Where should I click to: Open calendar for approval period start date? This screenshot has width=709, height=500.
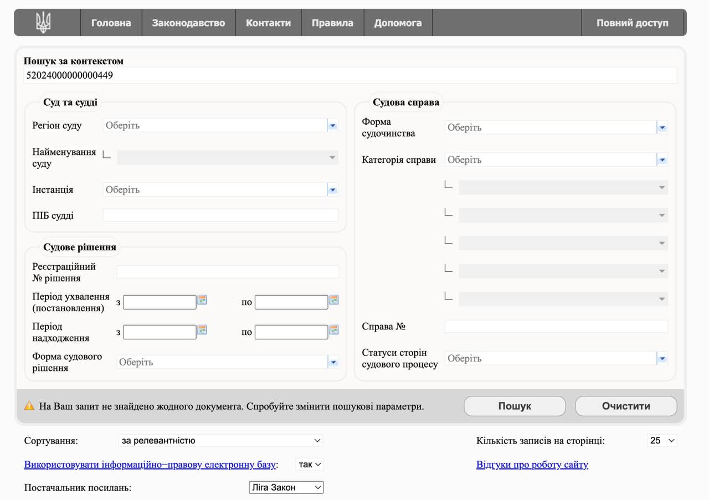[x=202, y=300]
